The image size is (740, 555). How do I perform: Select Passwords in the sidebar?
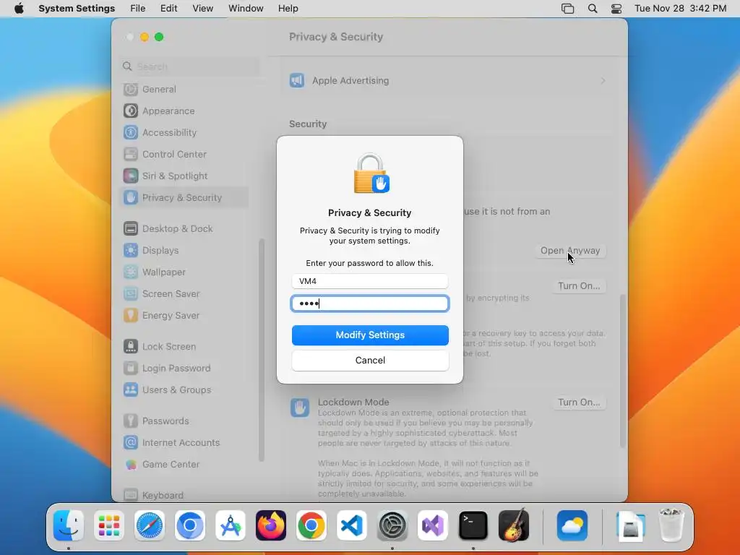(185, 421)
